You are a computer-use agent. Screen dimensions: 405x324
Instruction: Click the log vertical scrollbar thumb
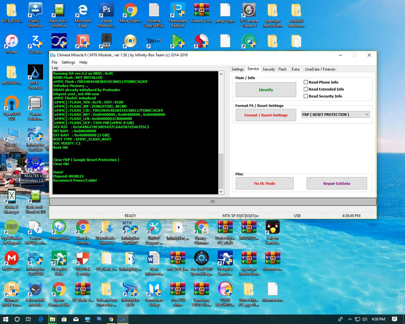(221, 171)
